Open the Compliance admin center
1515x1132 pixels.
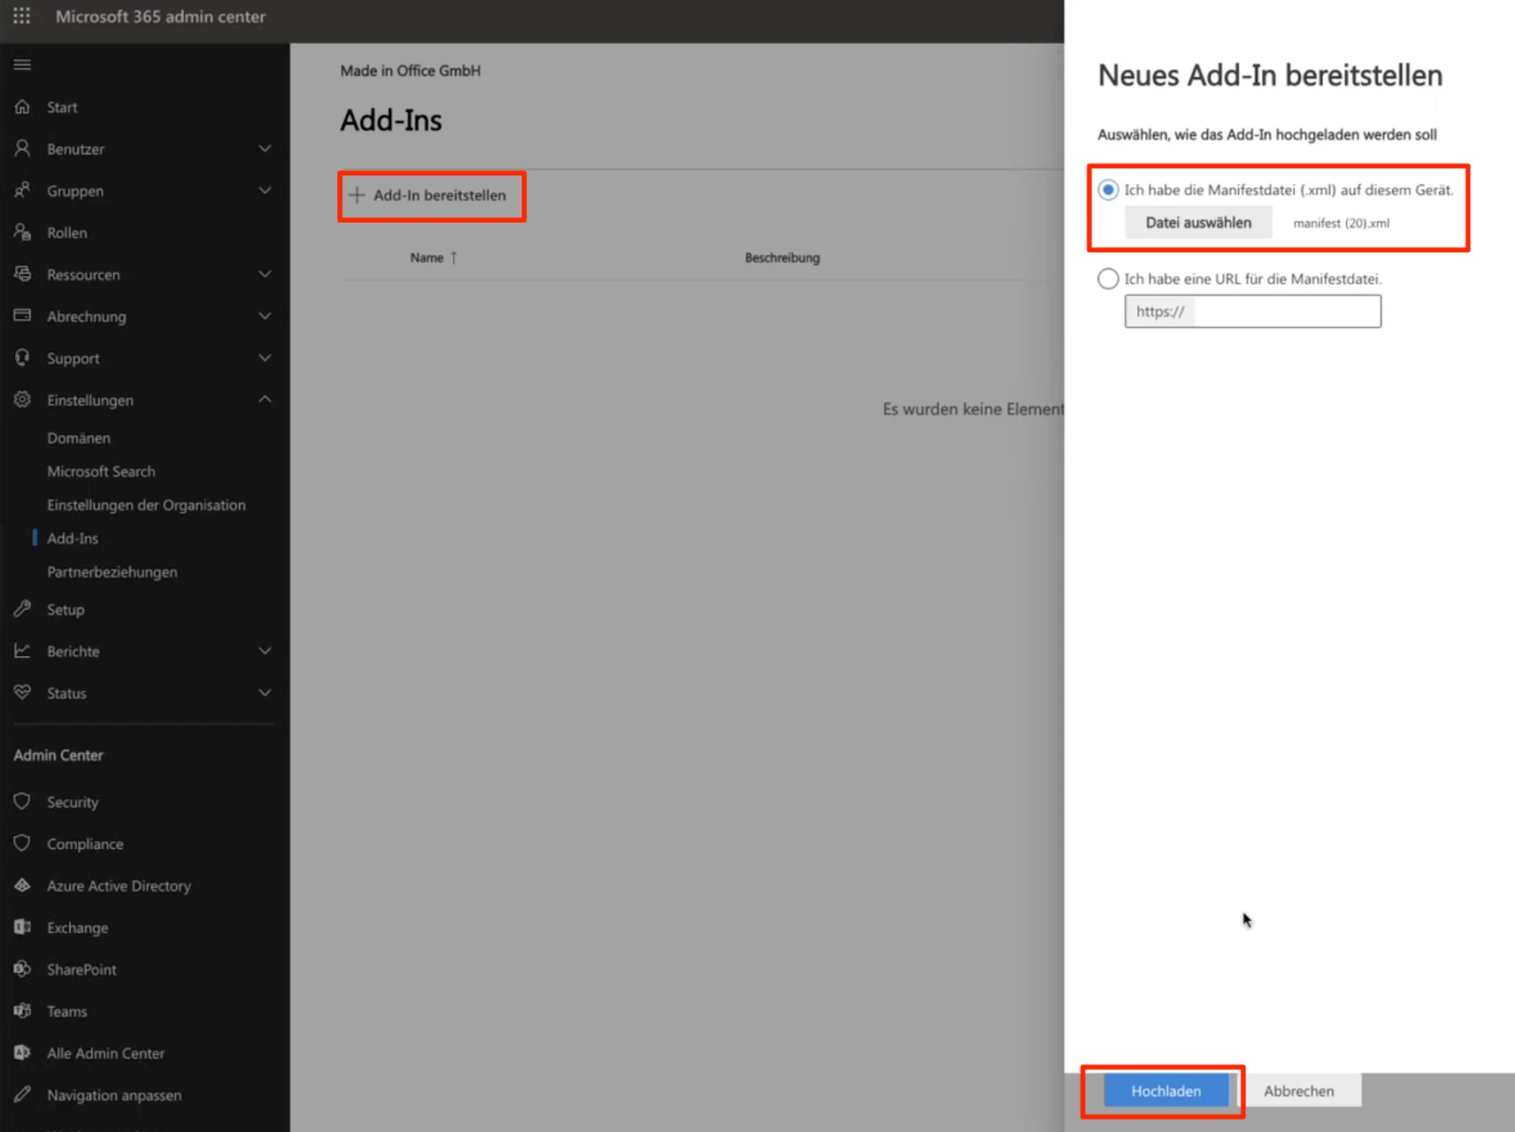click(x=84, y=843)
